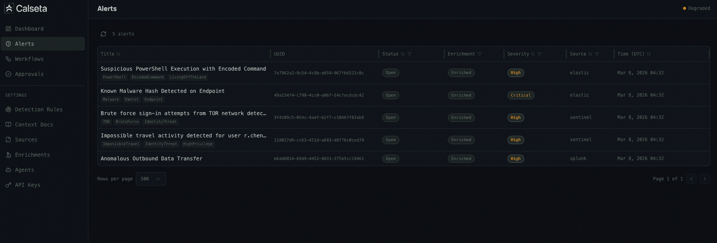Click the API Keys key icon

click(x=8, y=185)
